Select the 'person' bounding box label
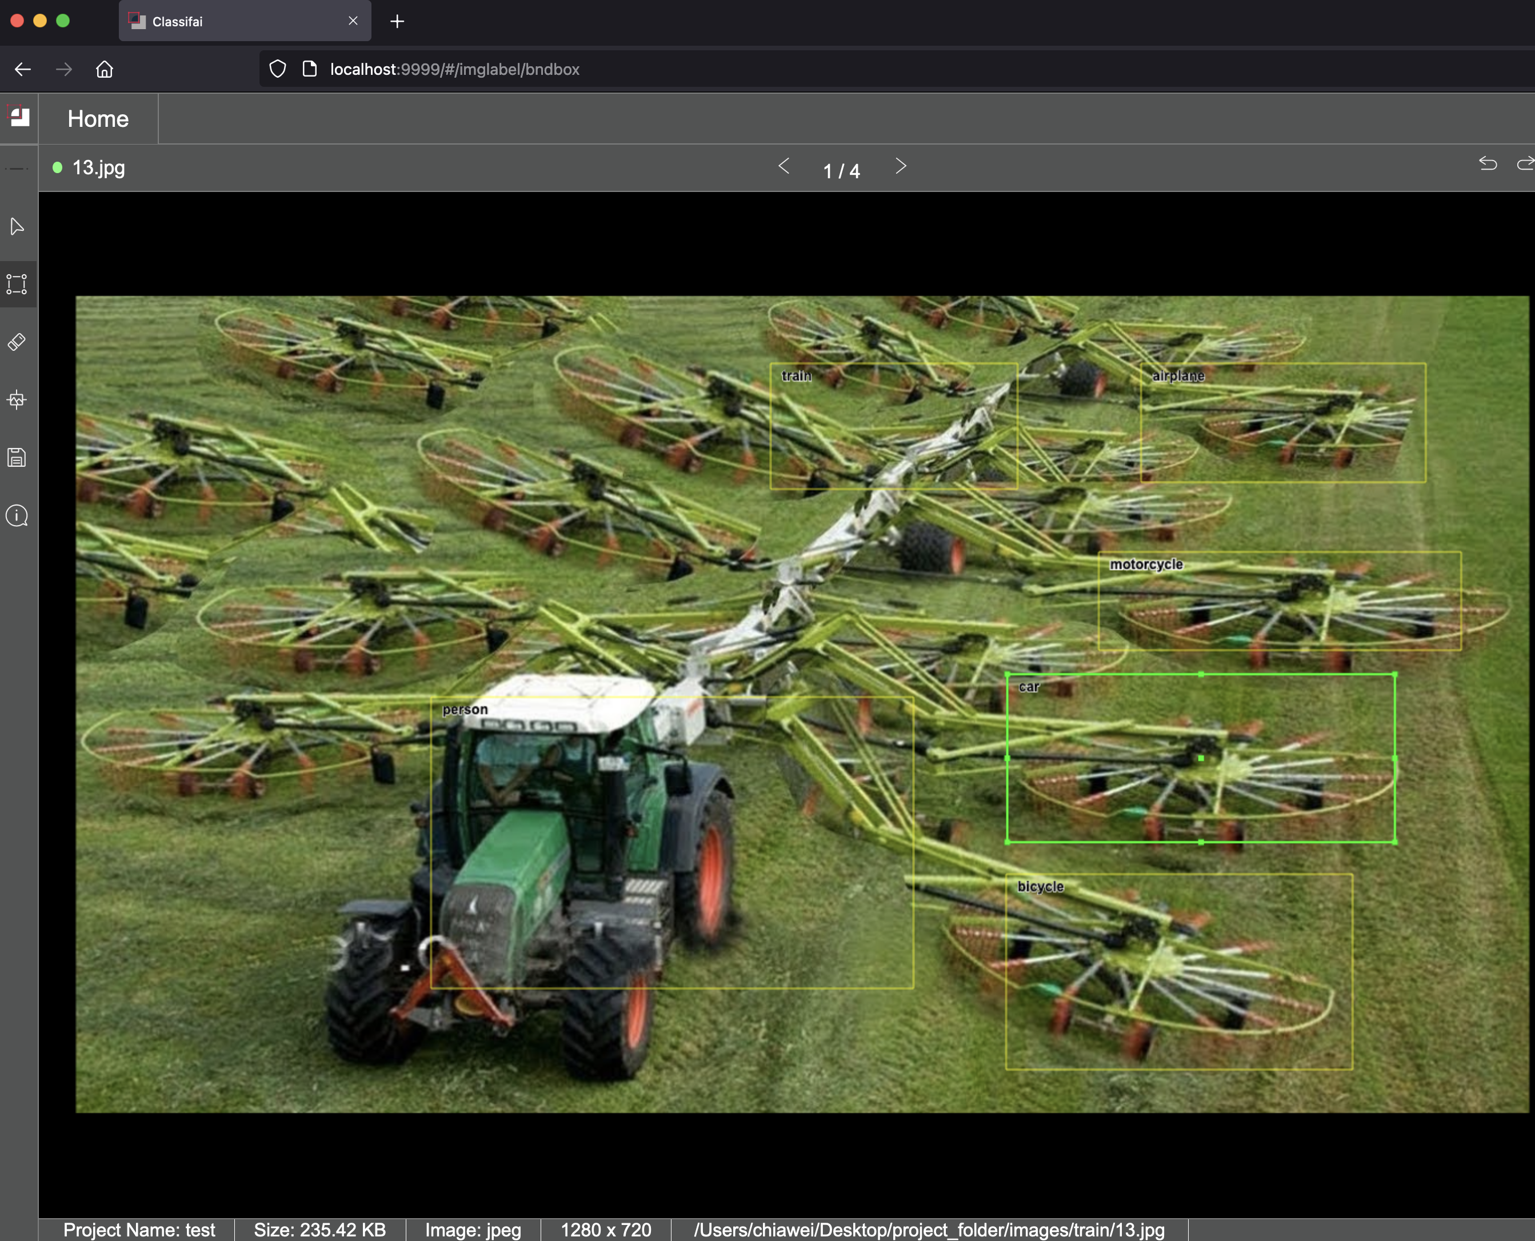The width and height of the screenshot is (1535, 1241). [x=465, y=709]
